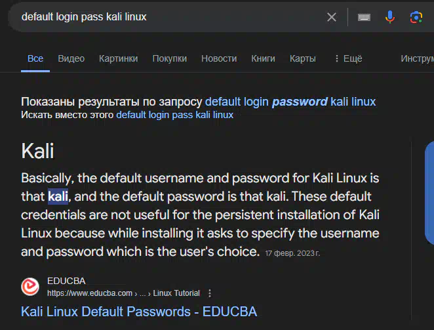Open the three-dot menu beside EDUCBA URL
Image resolution: width=434 pixels, height=330 pixels.
tap(210, 293)
